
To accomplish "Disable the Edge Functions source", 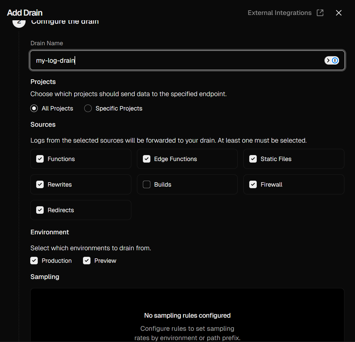I will click(x=147, y=159).
